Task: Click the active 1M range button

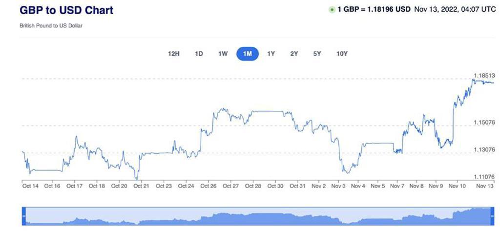Action: click(247, 54)
